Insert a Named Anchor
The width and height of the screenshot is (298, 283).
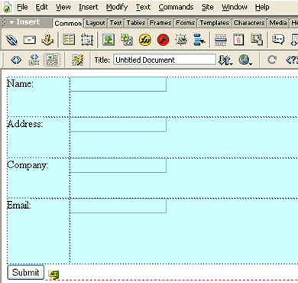click(x=47, y=40)
